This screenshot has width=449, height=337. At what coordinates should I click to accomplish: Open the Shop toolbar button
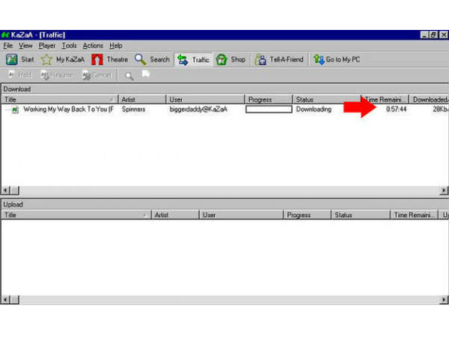230,60
